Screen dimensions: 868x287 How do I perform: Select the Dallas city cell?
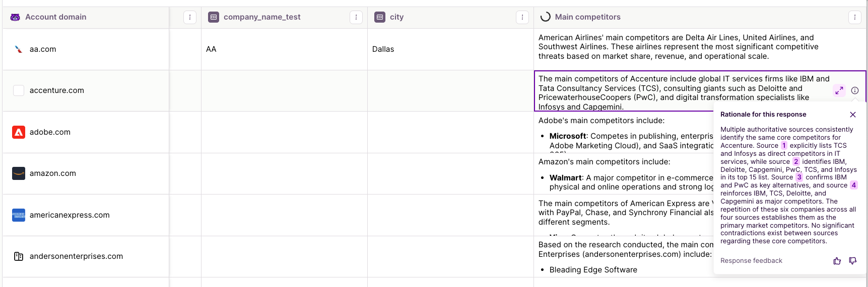[x=450, y=49]
